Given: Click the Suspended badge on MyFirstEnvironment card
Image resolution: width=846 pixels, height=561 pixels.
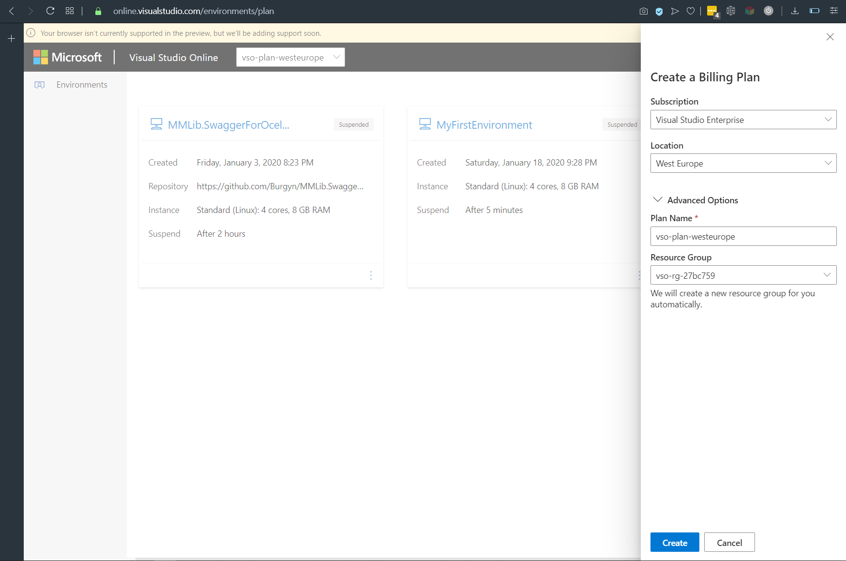Looking at the screenshot, I should pos(622,124).
